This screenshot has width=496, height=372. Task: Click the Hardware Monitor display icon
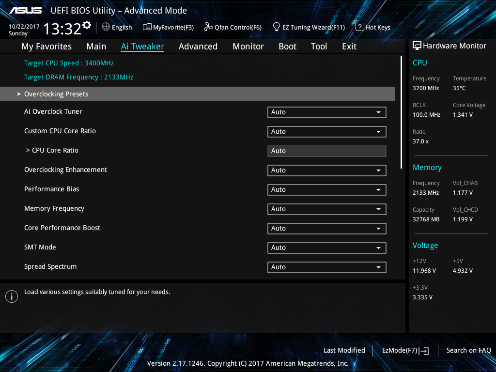tap(417, 46)
